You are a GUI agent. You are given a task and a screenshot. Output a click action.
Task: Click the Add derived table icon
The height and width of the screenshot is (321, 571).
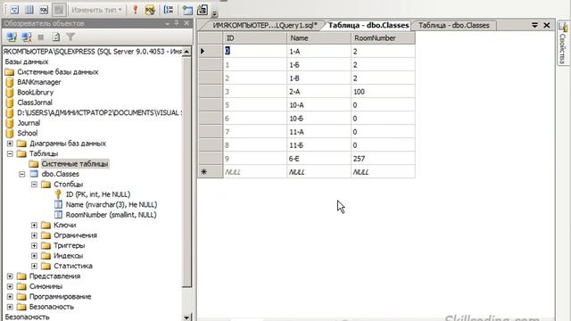[x=203, y=10]
